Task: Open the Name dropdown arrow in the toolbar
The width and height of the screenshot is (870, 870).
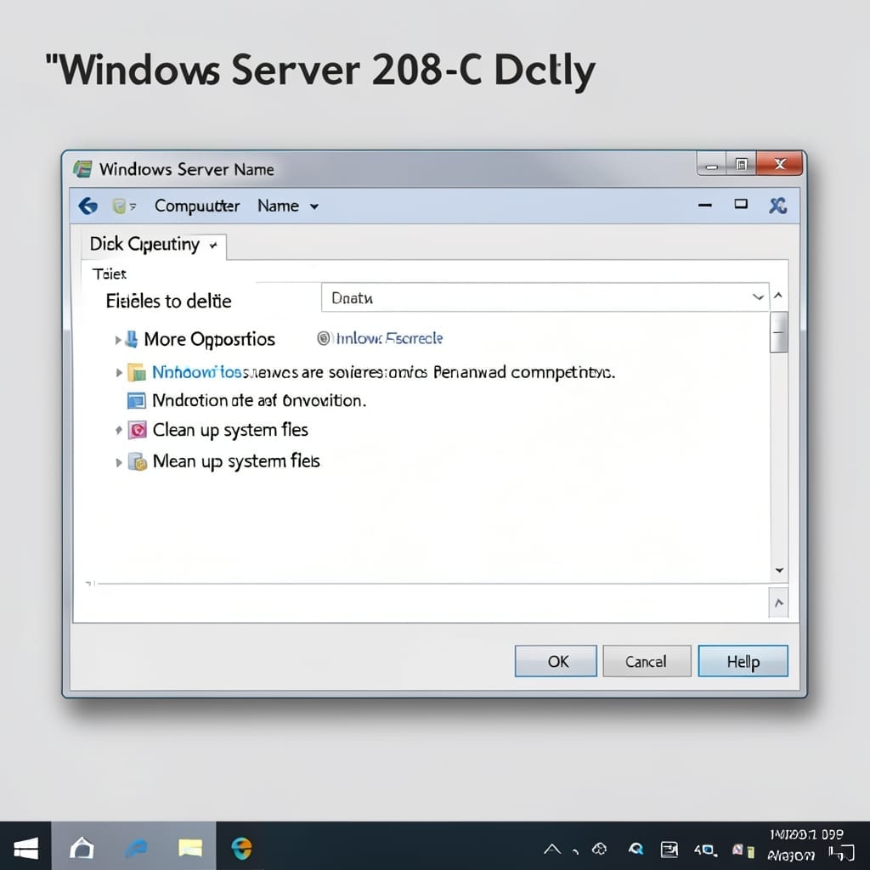Action: coord(314,206)
